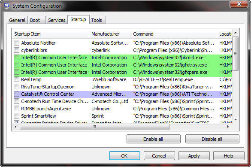This screenshot has width=251, height=167.
Task: Click the System Configuration title bar icon
Action: (x=7, y=6)
